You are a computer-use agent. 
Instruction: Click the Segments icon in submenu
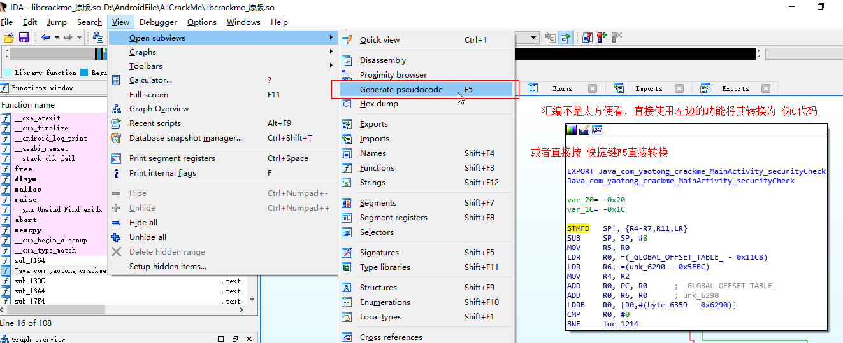pyautogui.click(x=347, y=203)
